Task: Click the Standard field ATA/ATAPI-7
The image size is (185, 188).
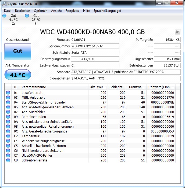Action: [126, 72]
